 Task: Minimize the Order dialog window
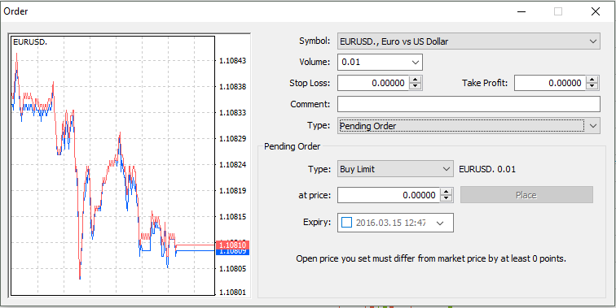(521, 11)
